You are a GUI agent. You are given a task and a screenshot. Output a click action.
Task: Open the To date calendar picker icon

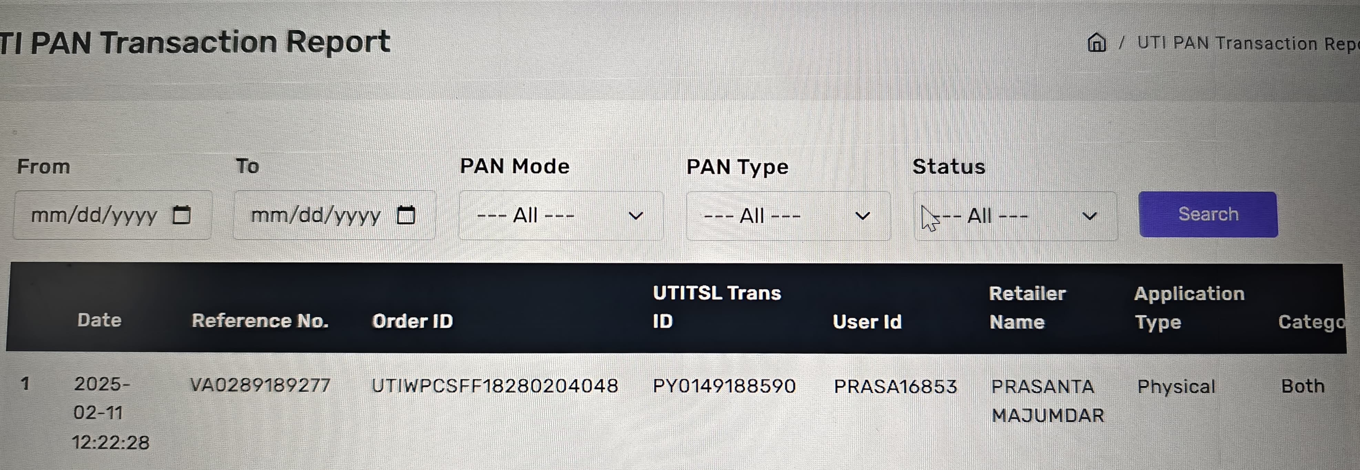(x=406, y=215)
